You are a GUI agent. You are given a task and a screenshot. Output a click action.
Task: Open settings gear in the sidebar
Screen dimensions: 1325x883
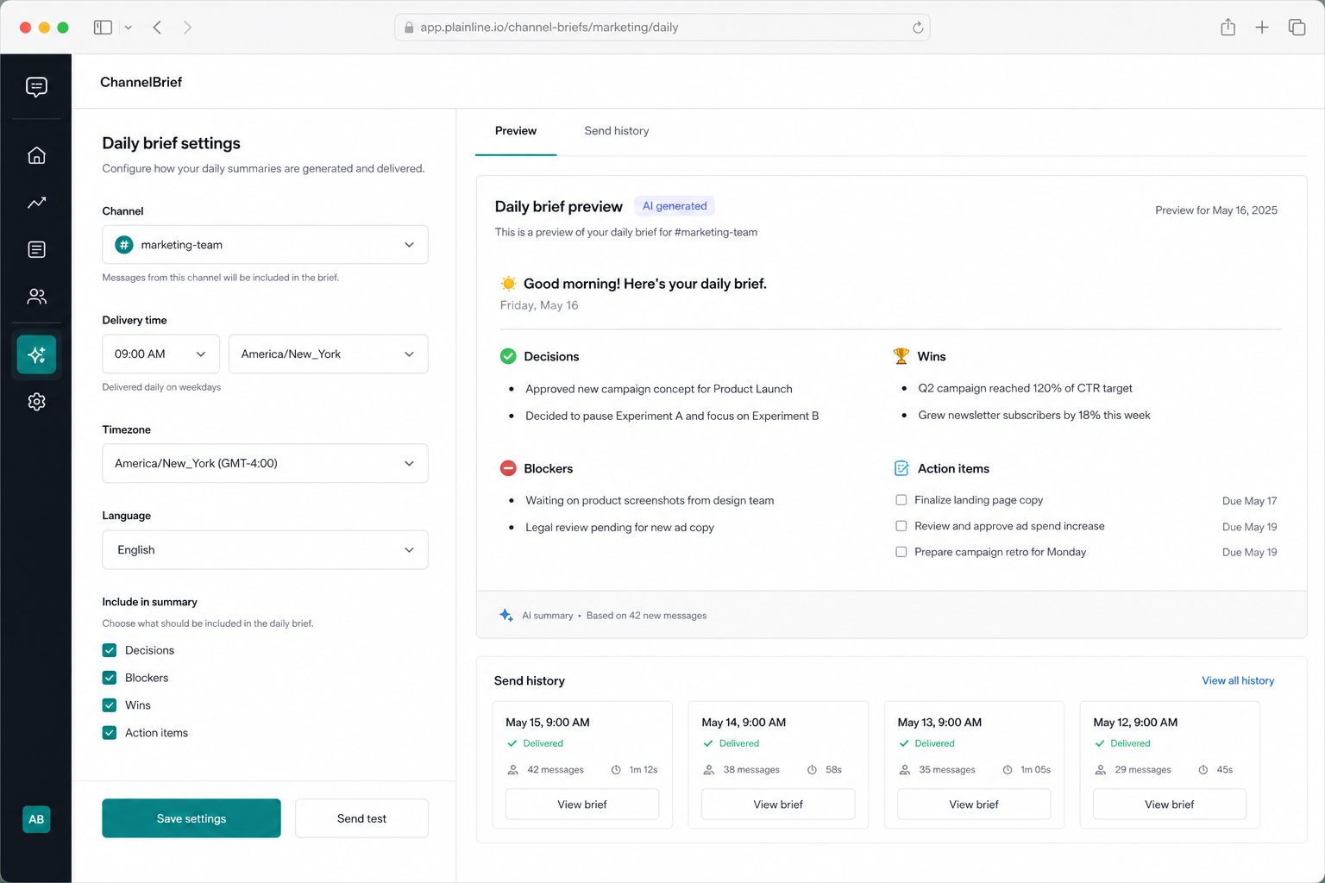coord(36,402)
